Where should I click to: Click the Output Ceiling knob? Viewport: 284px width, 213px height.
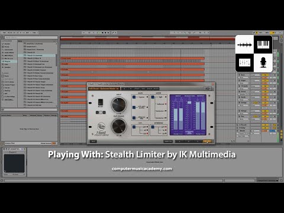coord(119,126)
